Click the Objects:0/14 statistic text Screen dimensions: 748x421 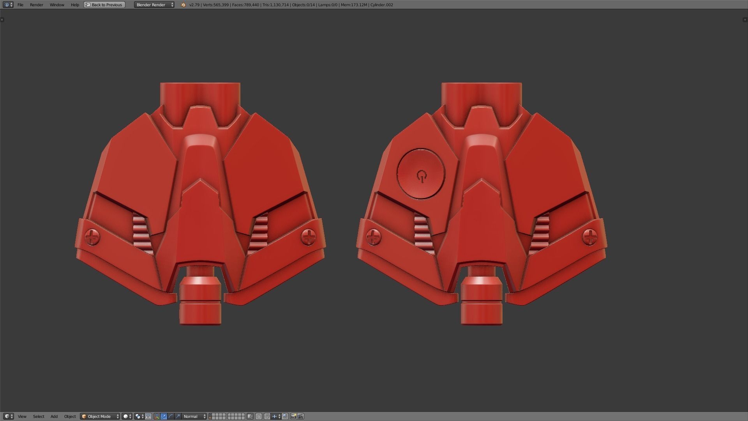click(x=303, y=5)
